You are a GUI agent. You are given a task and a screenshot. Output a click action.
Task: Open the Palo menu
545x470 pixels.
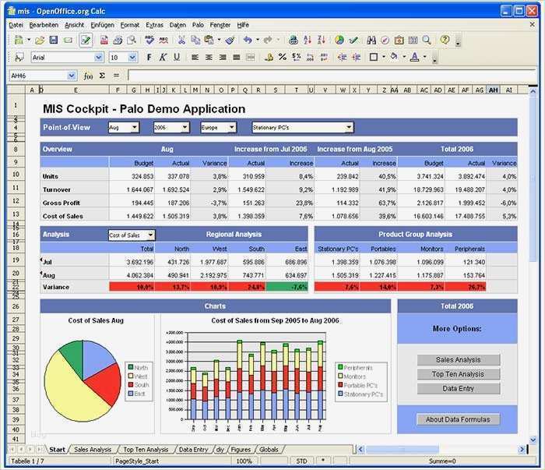pyautogui.click(x=198, y=25)
